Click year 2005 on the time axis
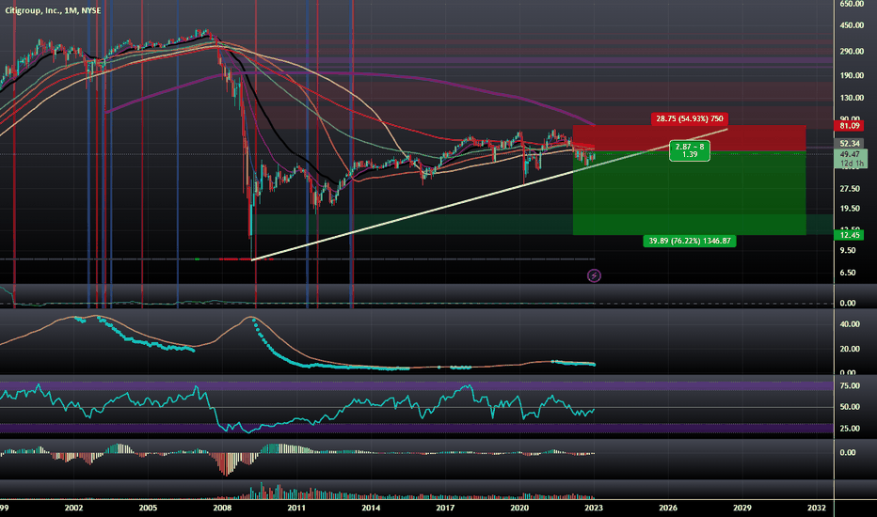Image resolution: width=877 pixels, height=517 pixels. pyautogui.click(x=148, y=508)
